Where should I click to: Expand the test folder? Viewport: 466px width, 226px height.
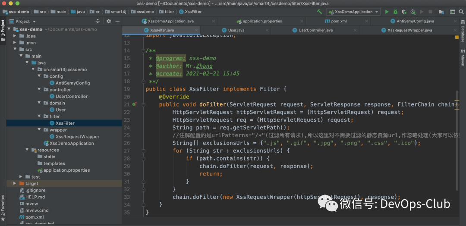(x=21, y=177)
